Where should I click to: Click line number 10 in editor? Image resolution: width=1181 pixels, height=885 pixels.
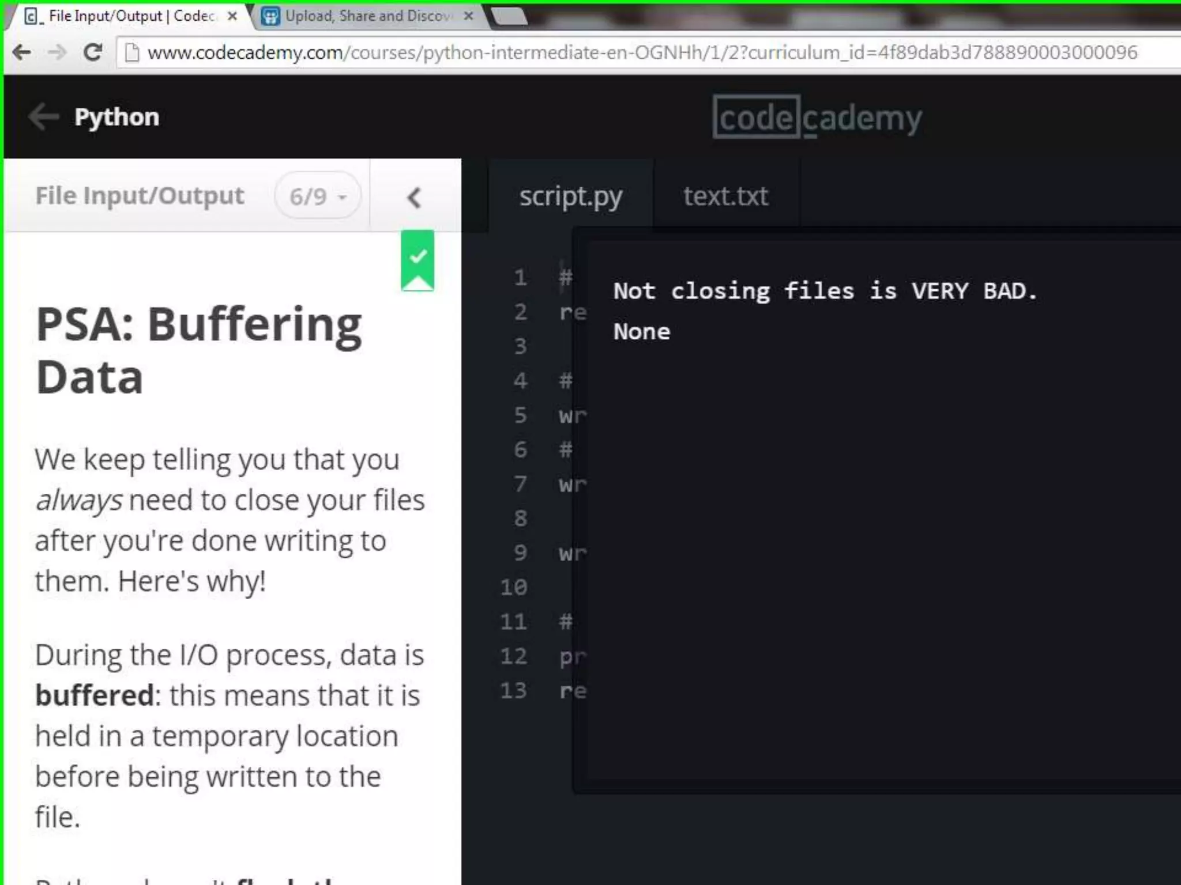(x=514, y=588)
